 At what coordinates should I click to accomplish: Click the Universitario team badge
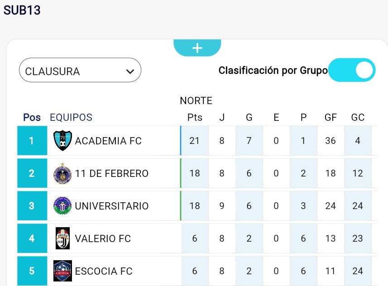click(x=62, y=206)
